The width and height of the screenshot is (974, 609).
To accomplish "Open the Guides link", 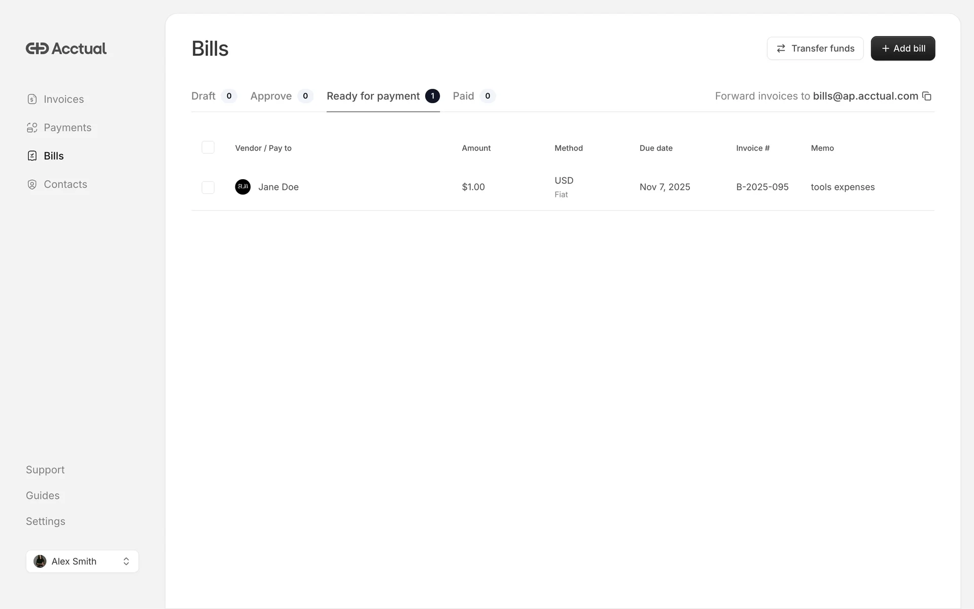I will point(43,495).
